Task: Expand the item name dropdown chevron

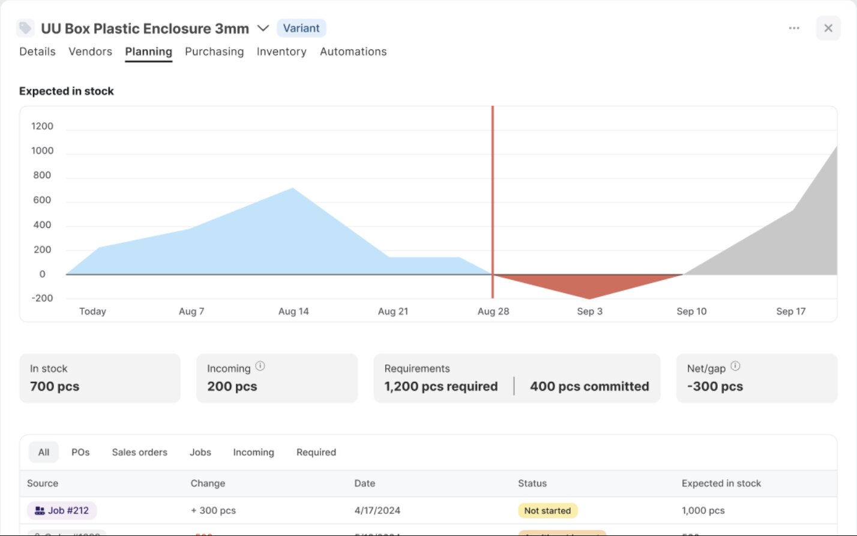Action: point(263,28)
